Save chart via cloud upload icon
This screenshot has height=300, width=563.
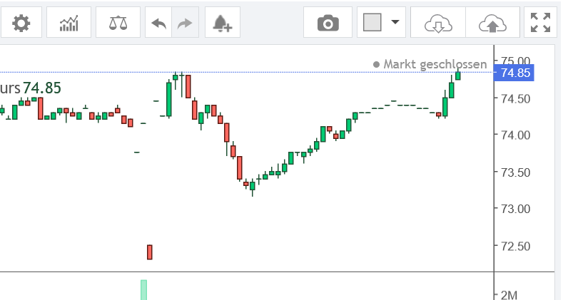(492, 24)
